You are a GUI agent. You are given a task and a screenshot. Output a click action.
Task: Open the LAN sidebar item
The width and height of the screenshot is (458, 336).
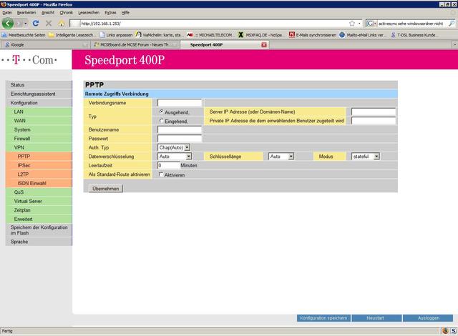point(39,112)
